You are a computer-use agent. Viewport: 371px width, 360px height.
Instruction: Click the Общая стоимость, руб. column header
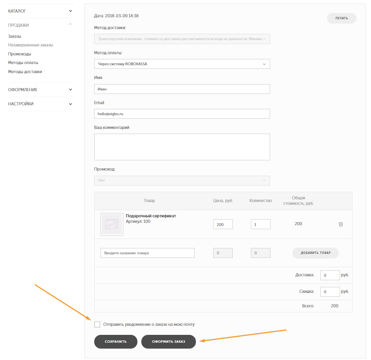click(x=298, y=200)
